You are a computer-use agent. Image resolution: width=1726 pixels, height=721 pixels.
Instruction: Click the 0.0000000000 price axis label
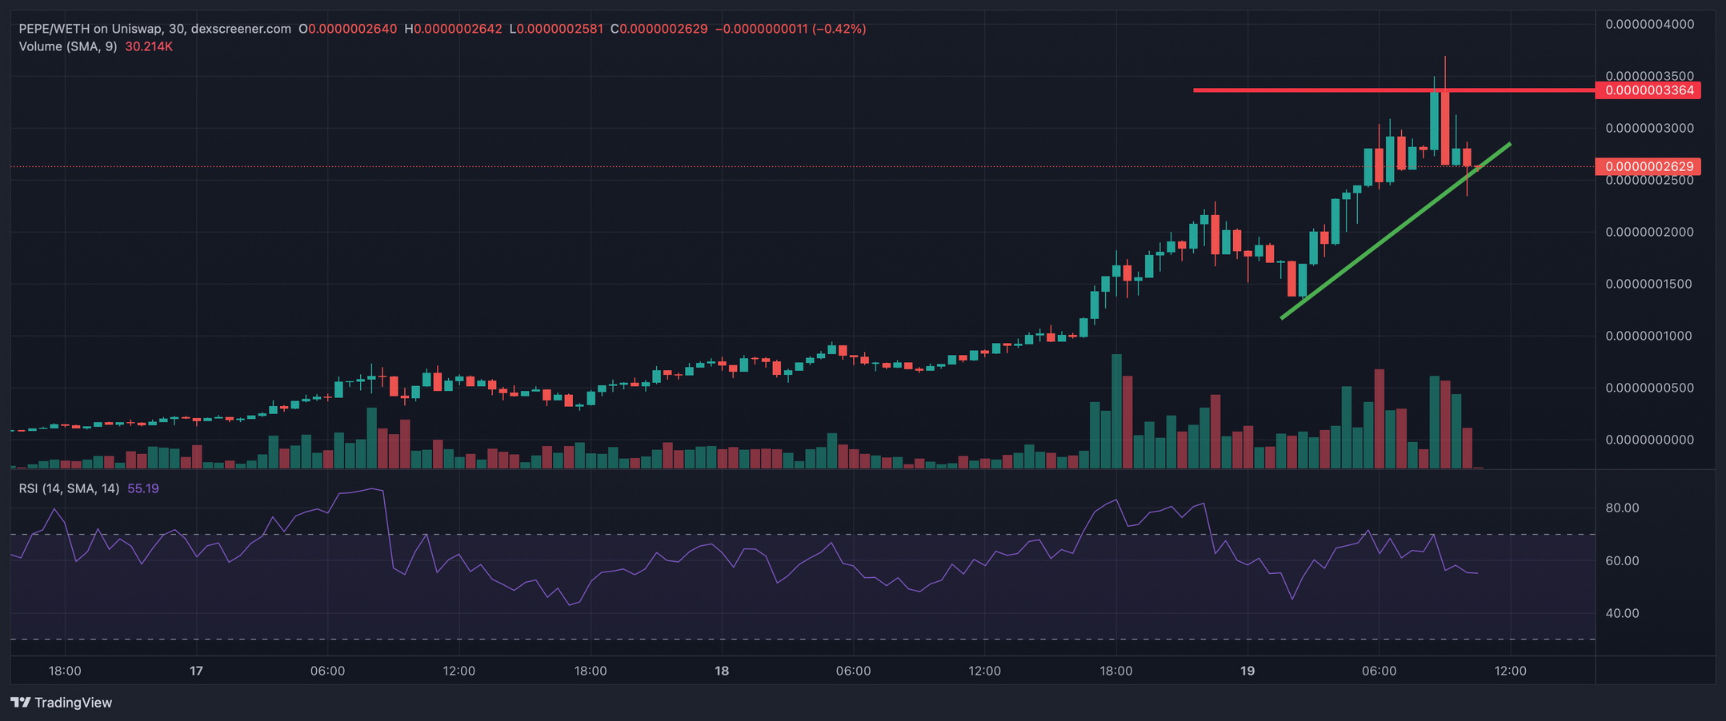1649,440
